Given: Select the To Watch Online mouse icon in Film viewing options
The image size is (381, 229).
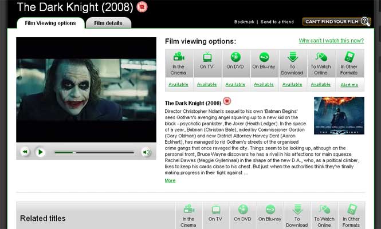Looking at the screenshot, I should point(321,57).
